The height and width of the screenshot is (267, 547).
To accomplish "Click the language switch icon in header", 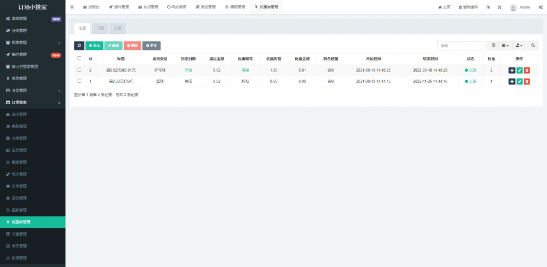I will pyautogui.click(x=488, y=7).
